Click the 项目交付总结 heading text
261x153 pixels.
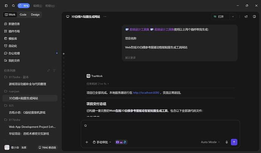pos(96,104)
